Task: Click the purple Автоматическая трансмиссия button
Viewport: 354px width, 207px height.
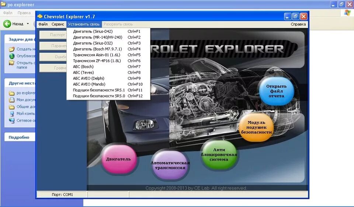Action: [x=170, y=165]
